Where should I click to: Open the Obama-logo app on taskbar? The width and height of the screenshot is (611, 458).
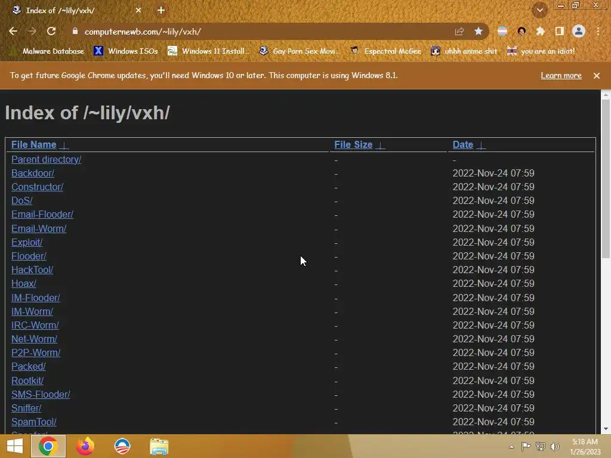122,446
